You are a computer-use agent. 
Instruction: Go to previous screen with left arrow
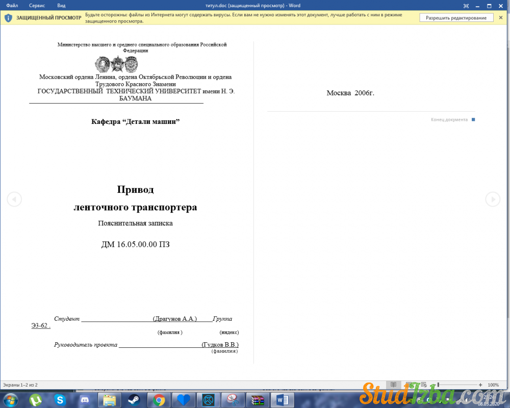click(14, 199)
